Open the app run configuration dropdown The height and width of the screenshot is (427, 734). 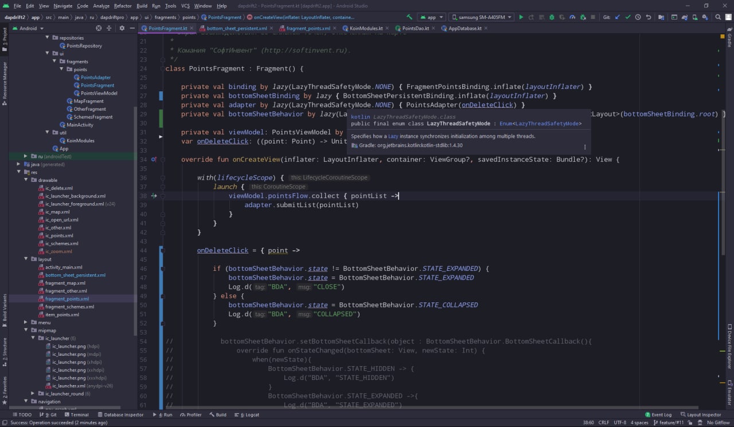(431, 17)
